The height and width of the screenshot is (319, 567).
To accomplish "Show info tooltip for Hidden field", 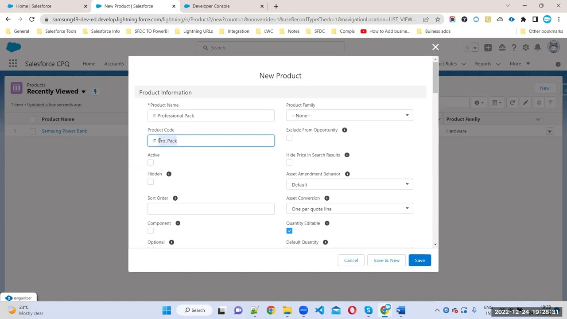I will coord(169,174).
